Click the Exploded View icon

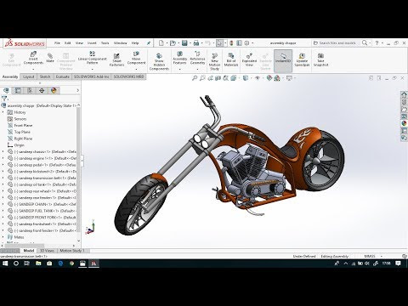[x=249, y=59]
